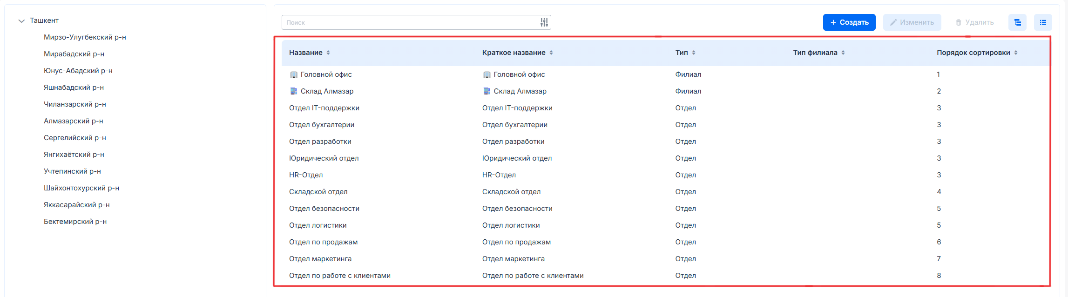This screenshot has height=297, width=1068.
Task: Select Отдел разработки in Название column
Action: coord(320,142)
